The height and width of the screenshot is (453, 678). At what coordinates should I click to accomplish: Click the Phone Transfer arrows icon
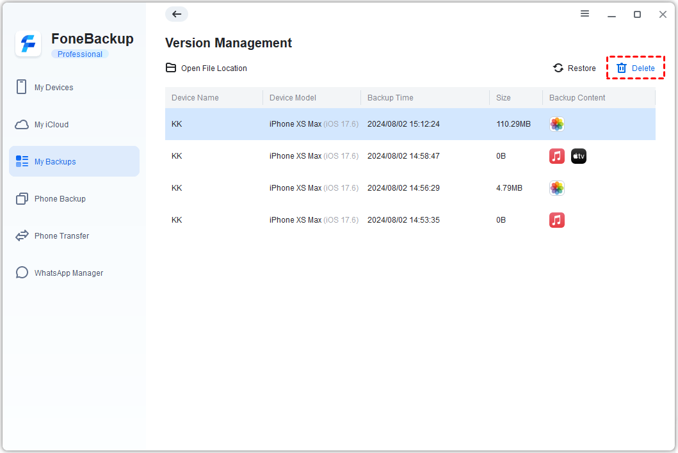(x=22, y=235)
